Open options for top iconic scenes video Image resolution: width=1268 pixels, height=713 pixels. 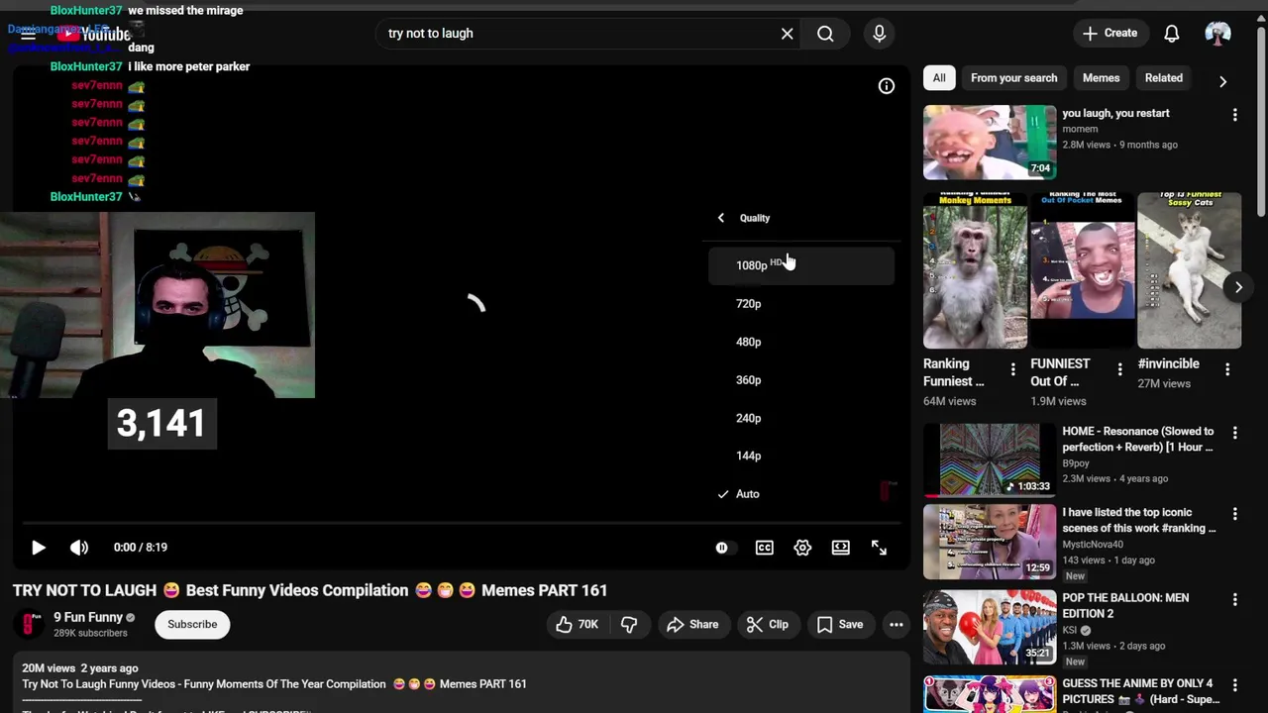[x=1234, y=515]
